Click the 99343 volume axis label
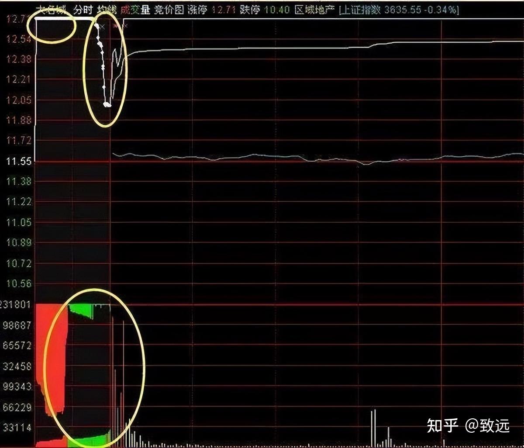The width and height of the screenshot is (524, 448). pos(17,386)
